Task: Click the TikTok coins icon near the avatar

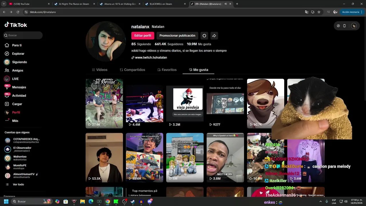Action: [x=338, y=26]
